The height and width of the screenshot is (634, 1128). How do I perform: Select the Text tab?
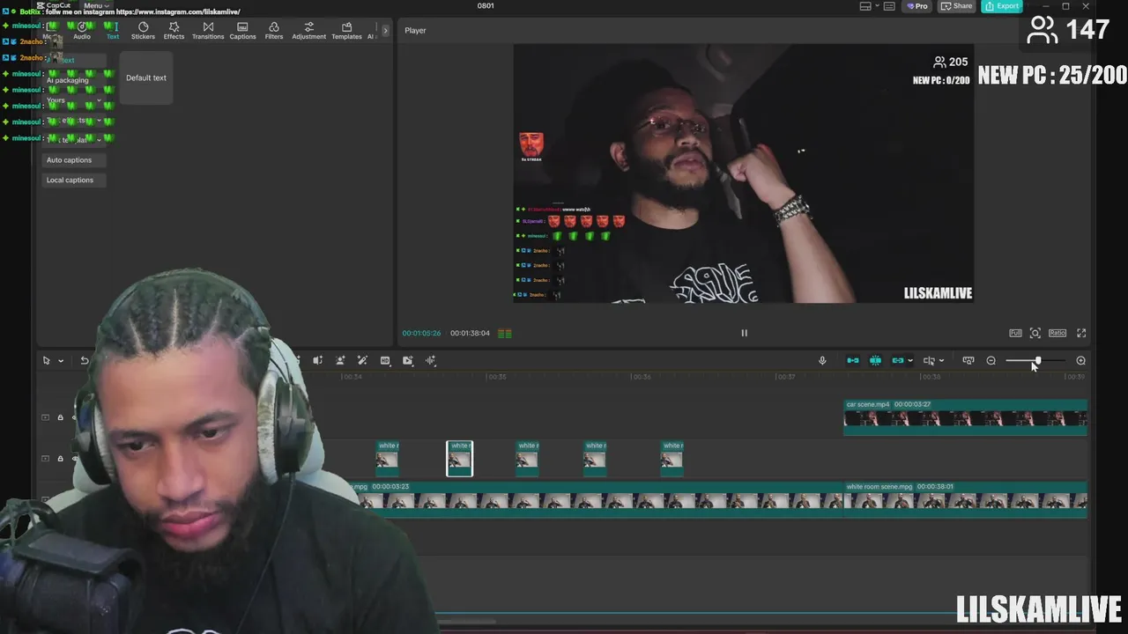pyautogui.click(x=113, y=31)
